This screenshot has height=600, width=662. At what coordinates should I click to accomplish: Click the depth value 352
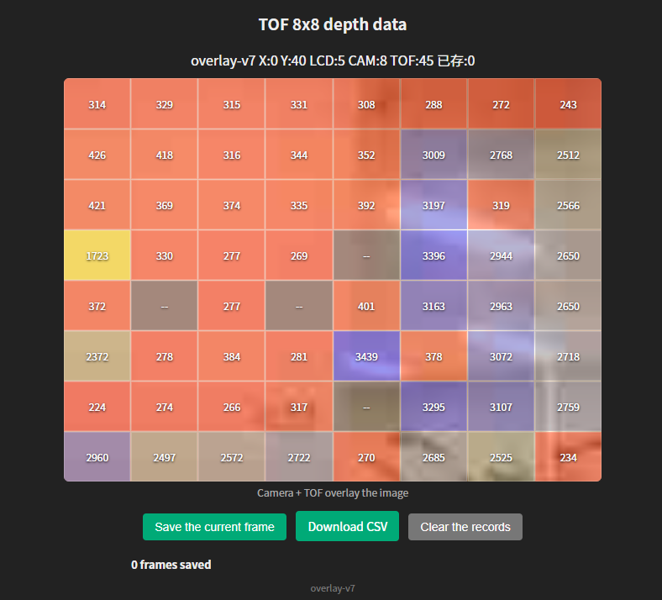click(x=366, y=154)
